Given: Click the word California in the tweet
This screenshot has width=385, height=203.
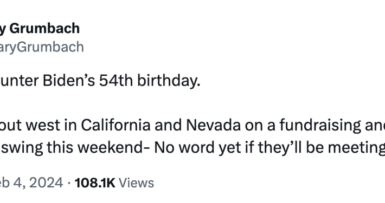Looking at the screenshot, I should (116, 125).
